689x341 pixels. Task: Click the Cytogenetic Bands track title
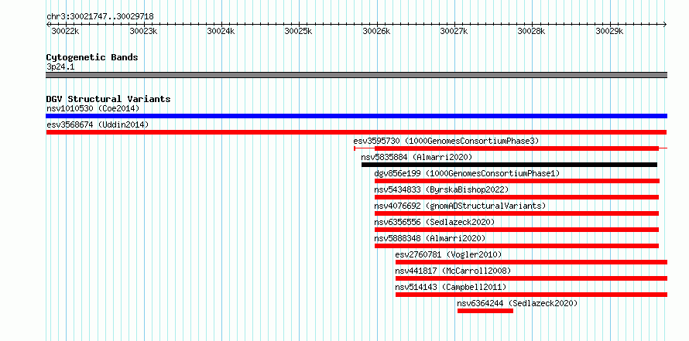(x=92, y=57)
